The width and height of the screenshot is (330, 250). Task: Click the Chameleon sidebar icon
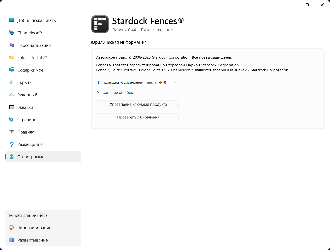pos(12,33)
